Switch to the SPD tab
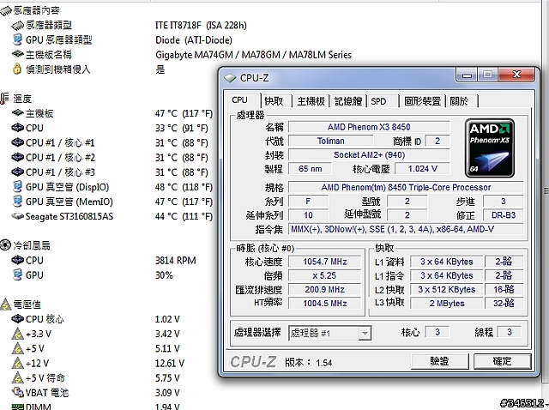The image size is (549, 410). (382, 101)
